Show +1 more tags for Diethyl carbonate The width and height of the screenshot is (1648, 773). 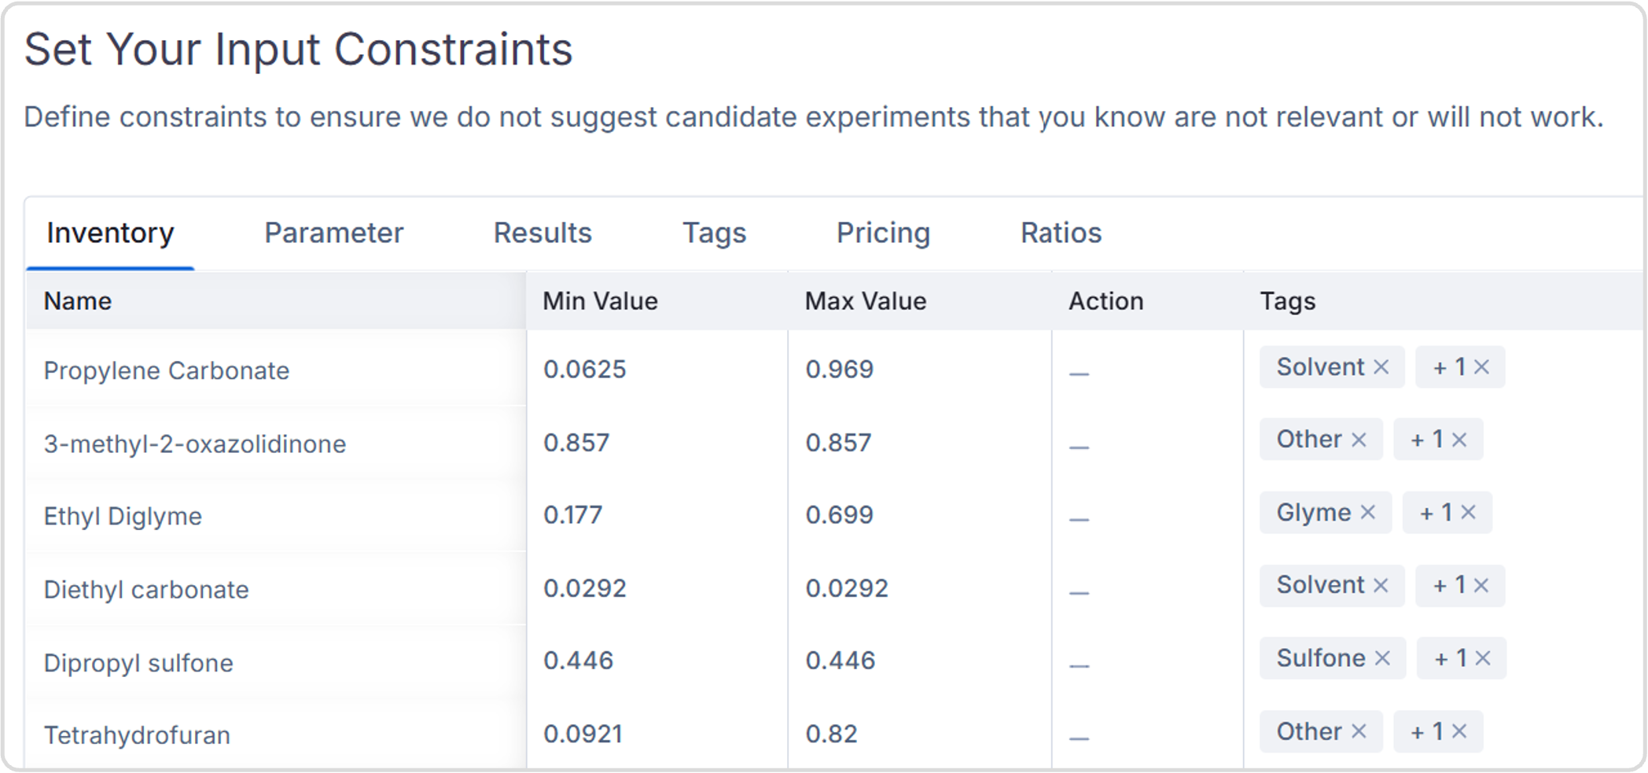[1448, 585]
